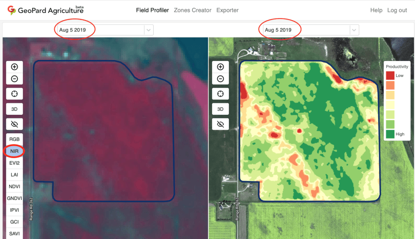The height and width of the screenshot is (239, 415).
Task: Click the right Aug 5 2019 date field
Action: [311, 30]
